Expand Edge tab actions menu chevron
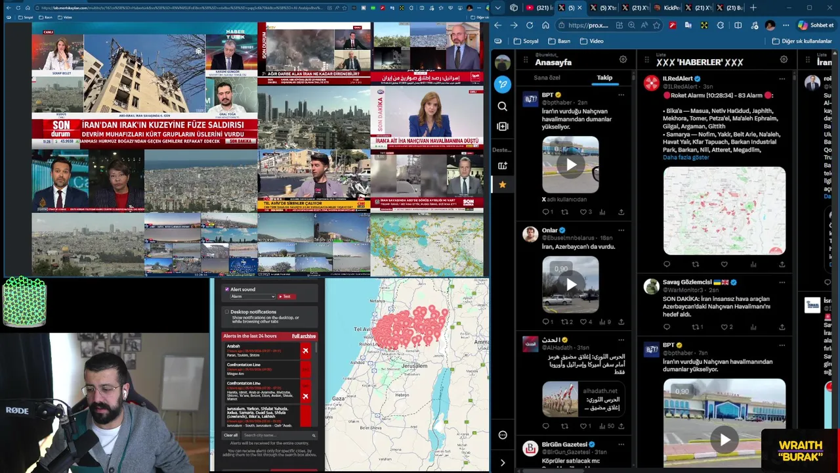Image resolution: width=840 pixels, height=473 pixels. click(x=499, y=8)
